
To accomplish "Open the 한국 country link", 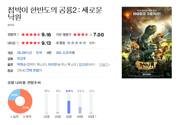I will (x=39, y=53).
